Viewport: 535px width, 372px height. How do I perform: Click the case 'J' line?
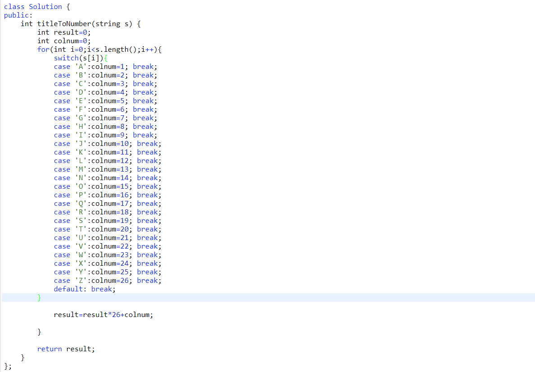coord(108,143)
